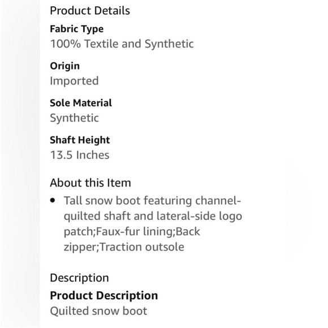
Task: Click the word Synthetic in Fabric Type value
Action: tap(169, 44)
